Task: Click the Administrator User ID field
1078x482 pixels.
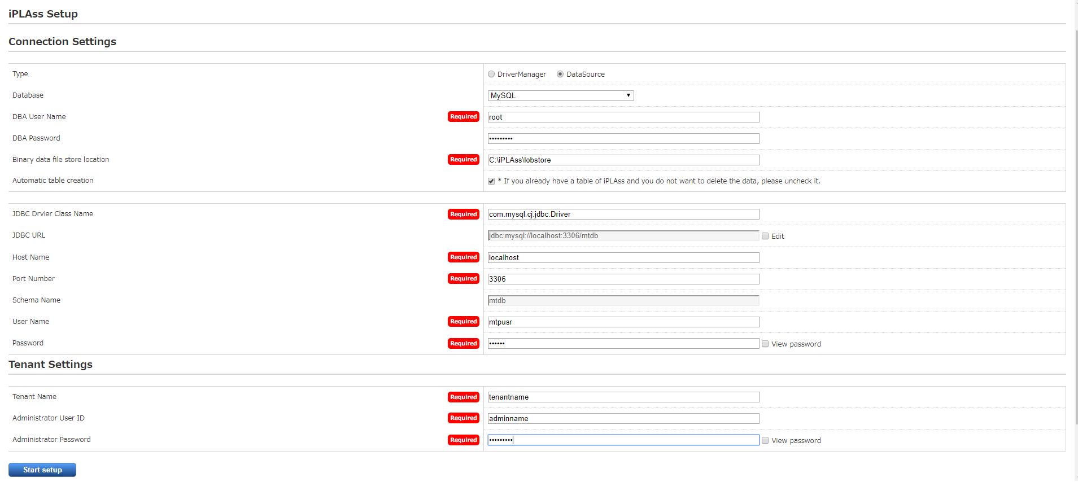Action: coord(623,419)
